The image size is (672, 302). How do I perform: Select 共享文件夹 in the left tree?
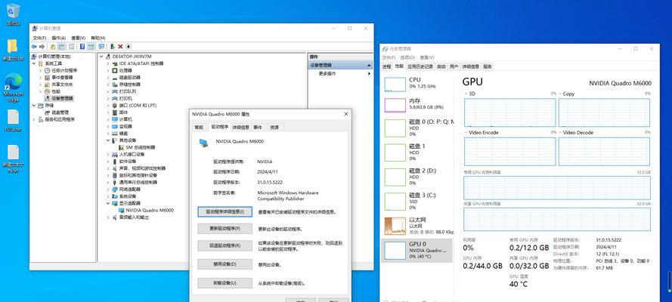62,85
